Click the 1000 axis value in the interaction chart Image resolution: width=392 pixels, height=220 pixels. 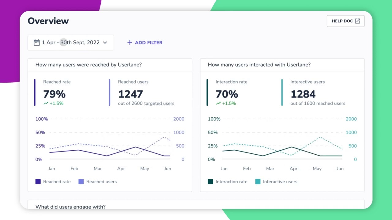tap(351, 132)
